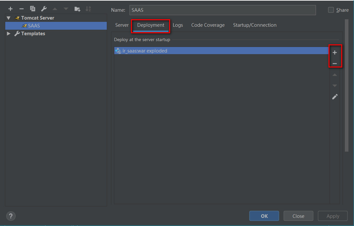Copy the SAAS configuration
354x226 pixels.
pos(32,9)
